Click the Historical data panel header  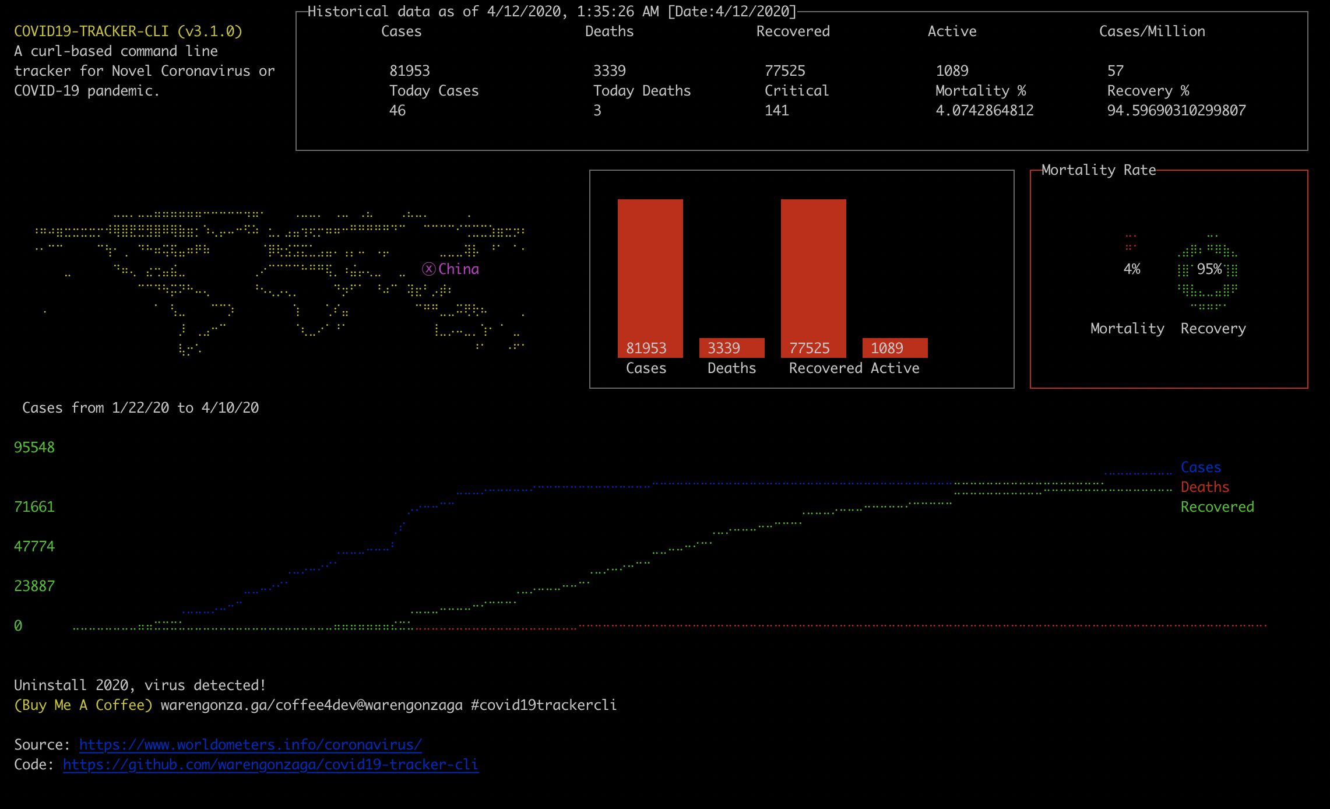tap(551, 11)
